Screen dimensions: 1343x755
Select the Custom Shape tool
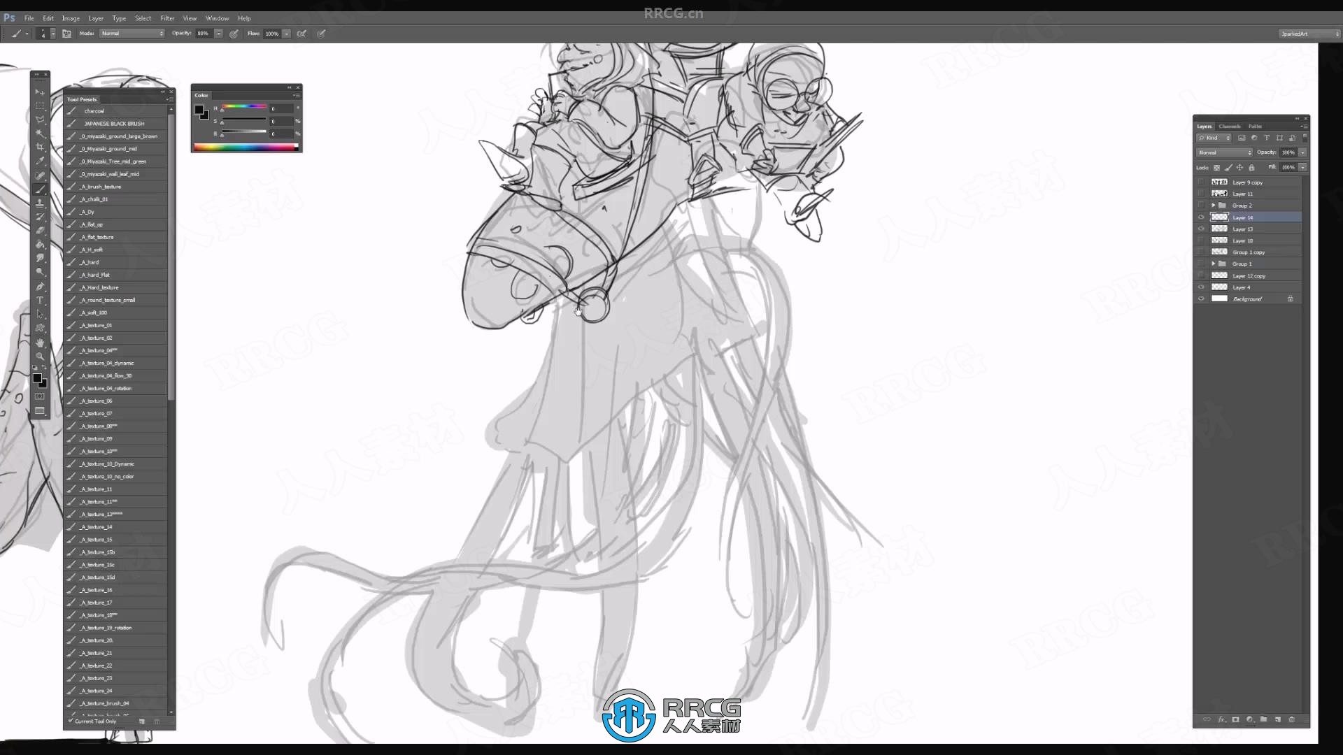(x=40, y=329)
